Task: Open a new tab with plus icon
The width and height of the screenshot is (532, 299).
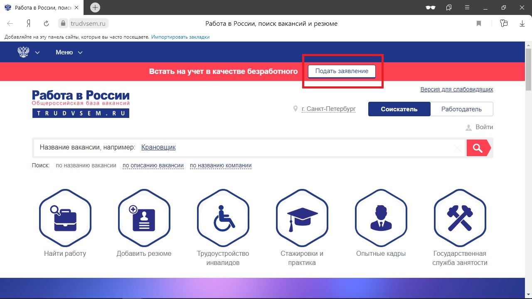Action: (95, 7)
